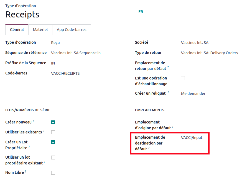Click help icon beside Utiliser les existants
This screenshot has width=242, height=178.
[44, 131]
